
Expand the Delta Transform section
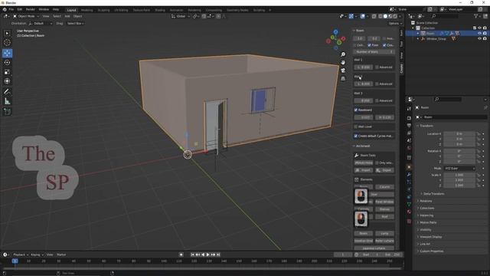tap(433, 194)
